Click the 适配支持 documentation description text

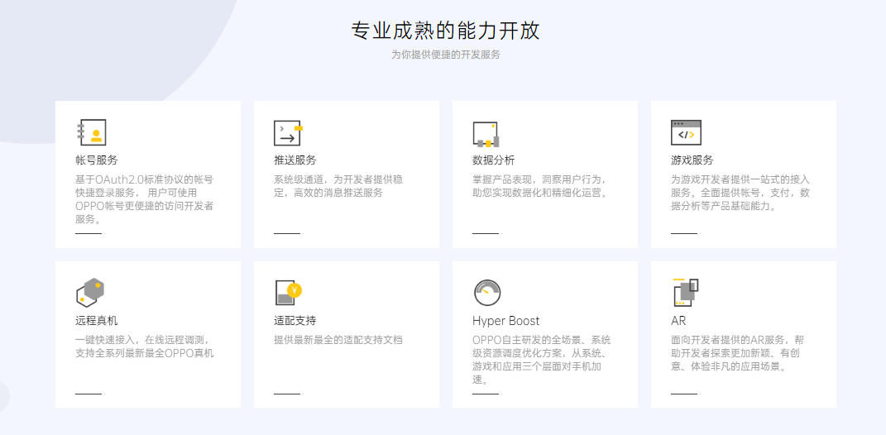pos(338,340)
